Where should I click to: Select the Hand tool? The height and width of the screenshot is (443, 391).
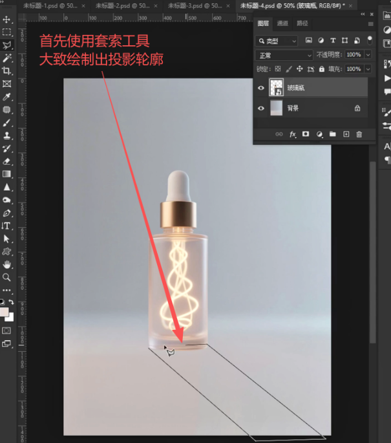click(x=6, y=265)
